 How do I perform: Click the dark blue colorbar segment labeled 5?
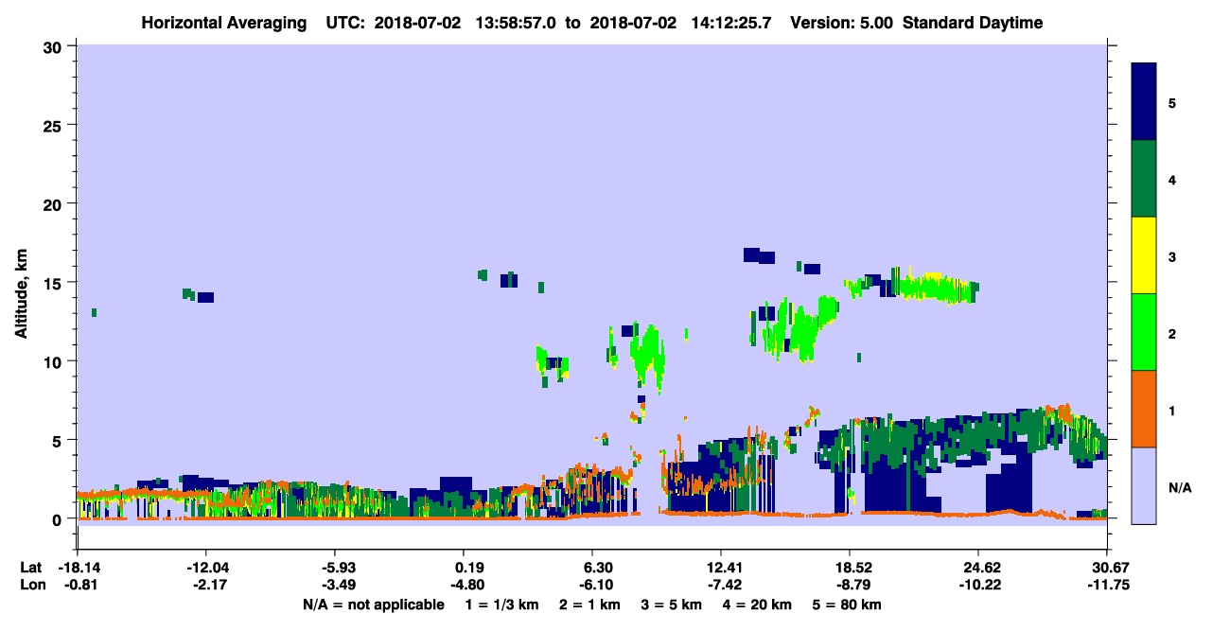[x=1144, y=102]
